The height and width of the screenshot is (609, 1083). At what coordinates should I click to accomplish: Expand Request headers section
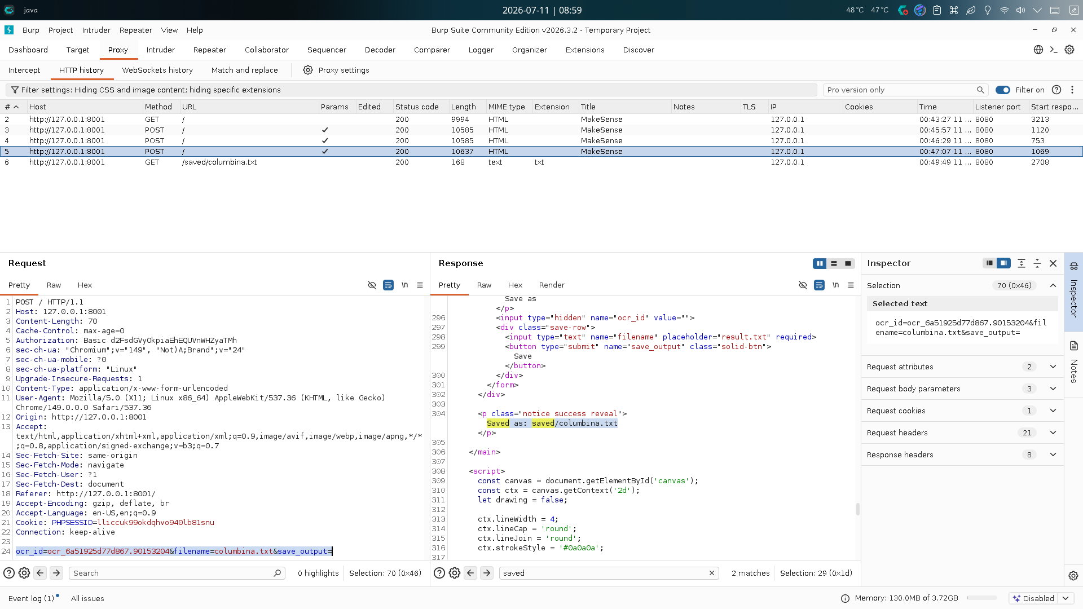(x=1053, y=433)
